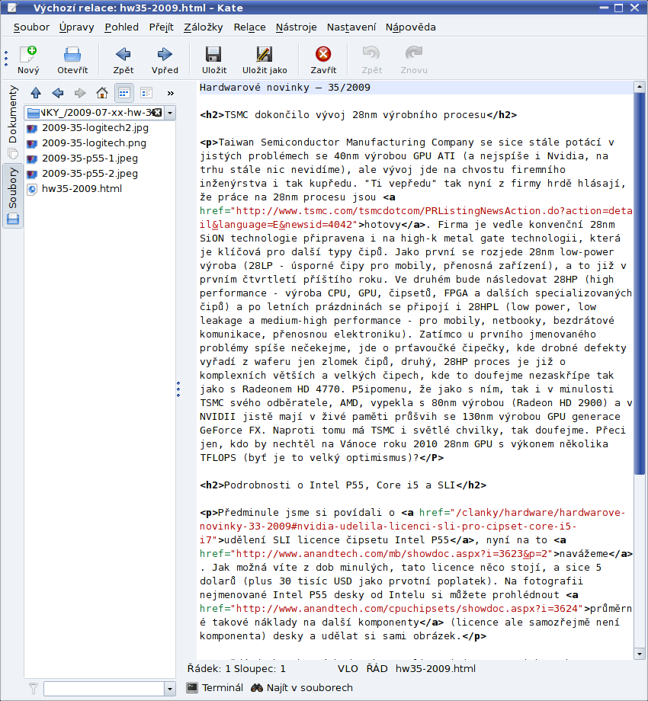
Task: Open the Terminál panel
Action: click(x=215, y=687)
